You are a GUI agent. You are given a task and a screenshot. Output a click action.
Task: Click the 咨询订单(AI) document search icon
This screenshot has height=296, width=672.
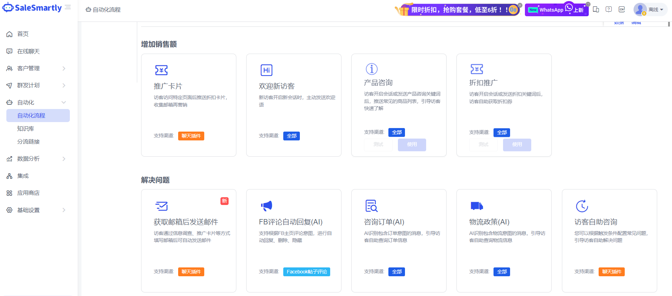(371, 206)
